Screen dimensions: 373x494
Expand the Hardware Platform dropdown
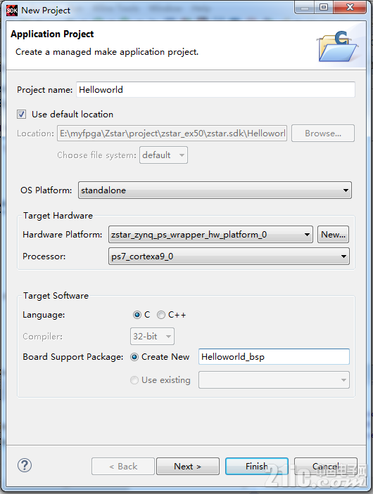[210, 235]
